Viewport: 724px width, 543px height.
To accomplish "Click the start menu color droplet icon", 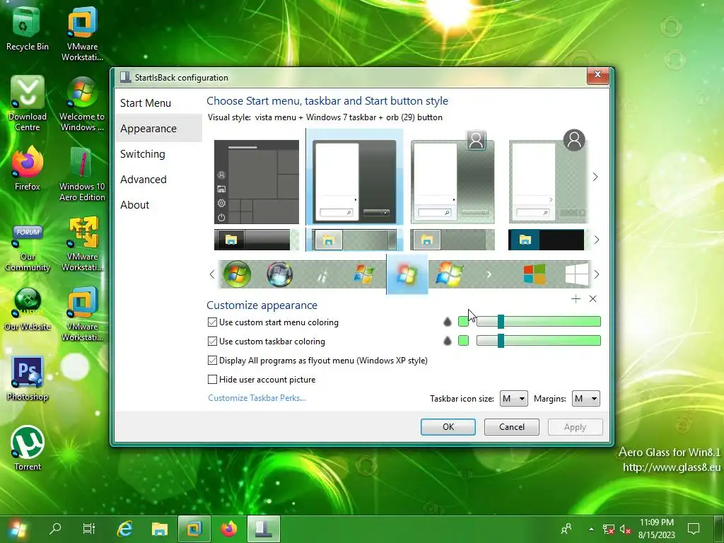I will tap(447, 322).
